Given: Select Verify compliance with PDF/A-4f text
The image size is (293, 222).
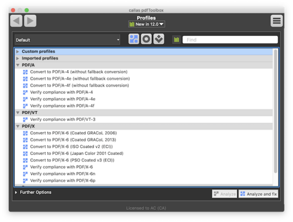Looking at the screenshot, I should tap(62, 106).
